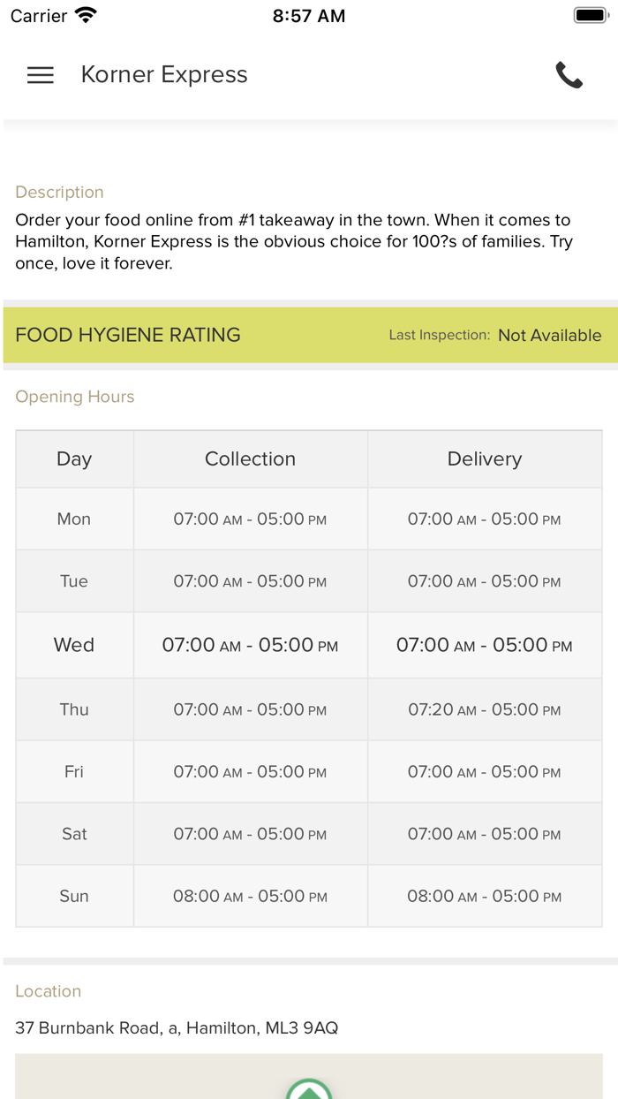Click the Wi-Fi icon in the status bar
This screenshot has height=1099, width=618.
(84, 14)
